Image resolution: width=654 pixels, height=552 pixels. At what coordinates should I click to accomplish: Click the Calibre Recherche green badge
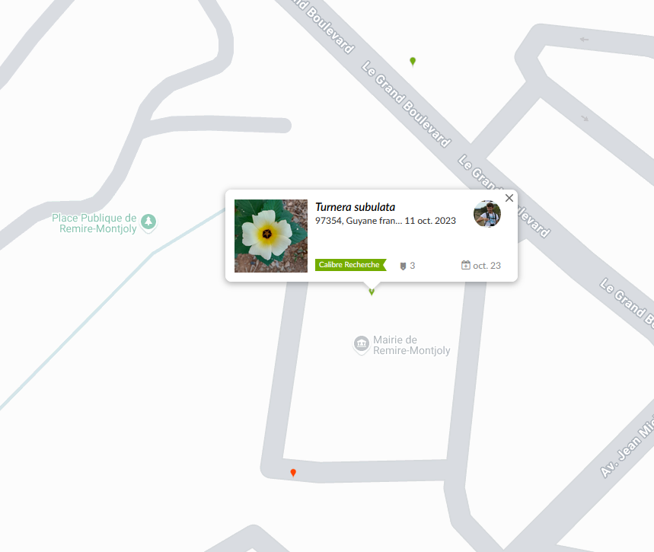coord(350,264)
